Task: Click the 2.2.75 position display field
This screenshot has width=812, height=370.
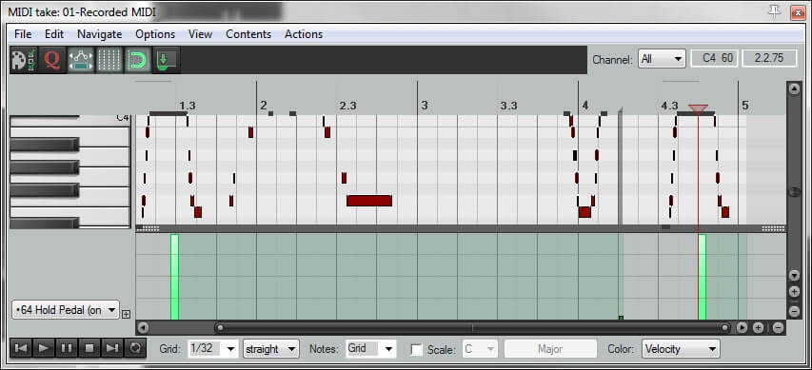Action: pyautogui.click(x=769, y=58)
